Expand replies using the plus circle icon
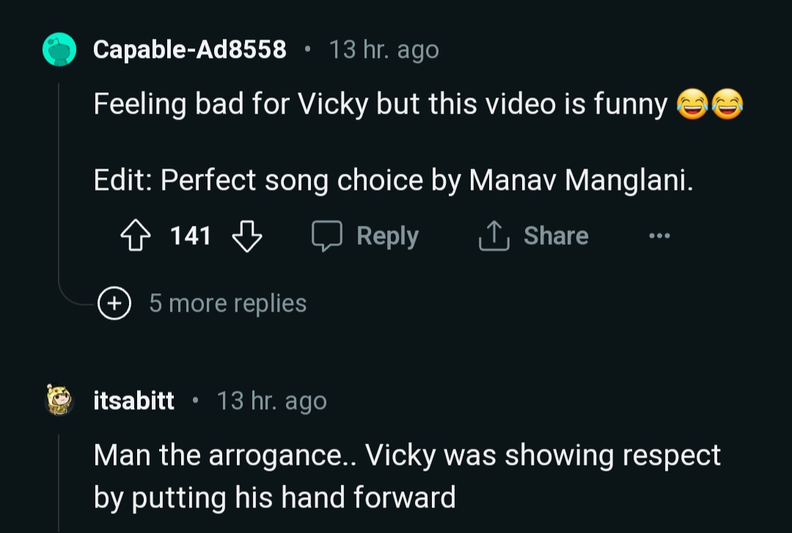792x533 pixels. (115, 303)
